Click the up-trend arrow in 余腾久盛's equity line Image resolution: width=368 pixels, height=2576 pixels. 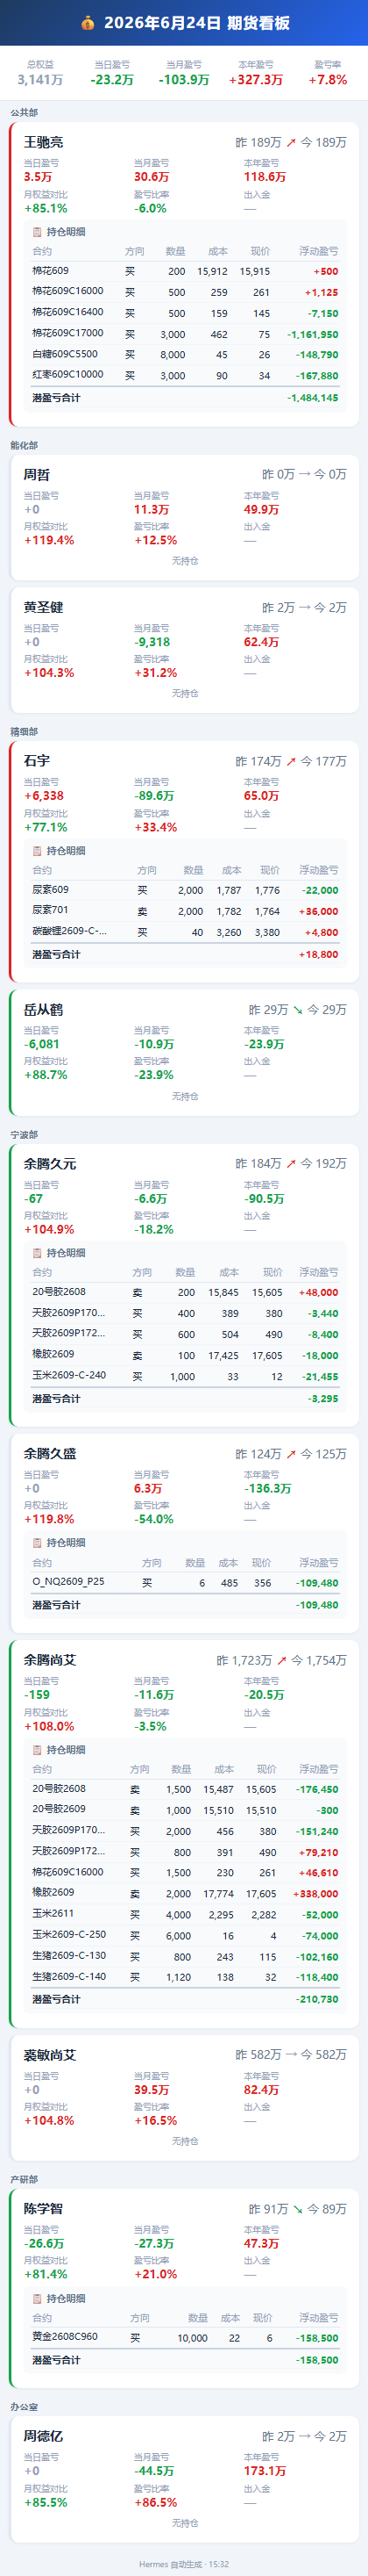tap(291, 1454)
